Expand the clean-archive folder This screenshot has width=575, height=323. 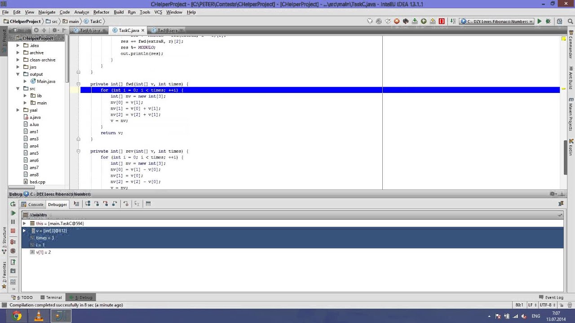[x=18, y=60]
